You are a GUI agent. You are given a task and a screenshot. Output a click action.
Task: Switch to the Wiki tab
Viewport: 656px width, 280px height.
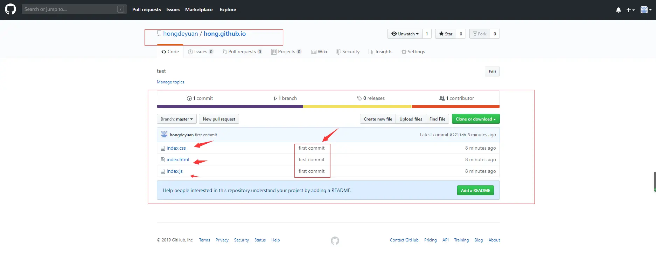point(319,52)
